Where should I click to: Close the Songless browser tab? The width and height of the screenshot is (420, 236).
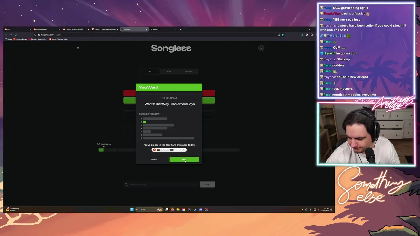(x=147, y=29)
